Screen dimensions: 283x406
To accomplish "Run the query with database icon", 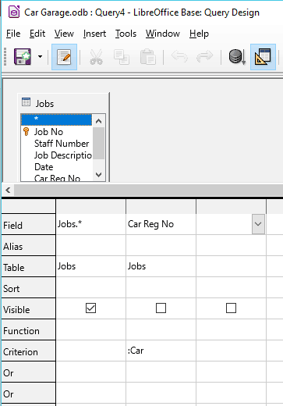I will tap(237, 57).
